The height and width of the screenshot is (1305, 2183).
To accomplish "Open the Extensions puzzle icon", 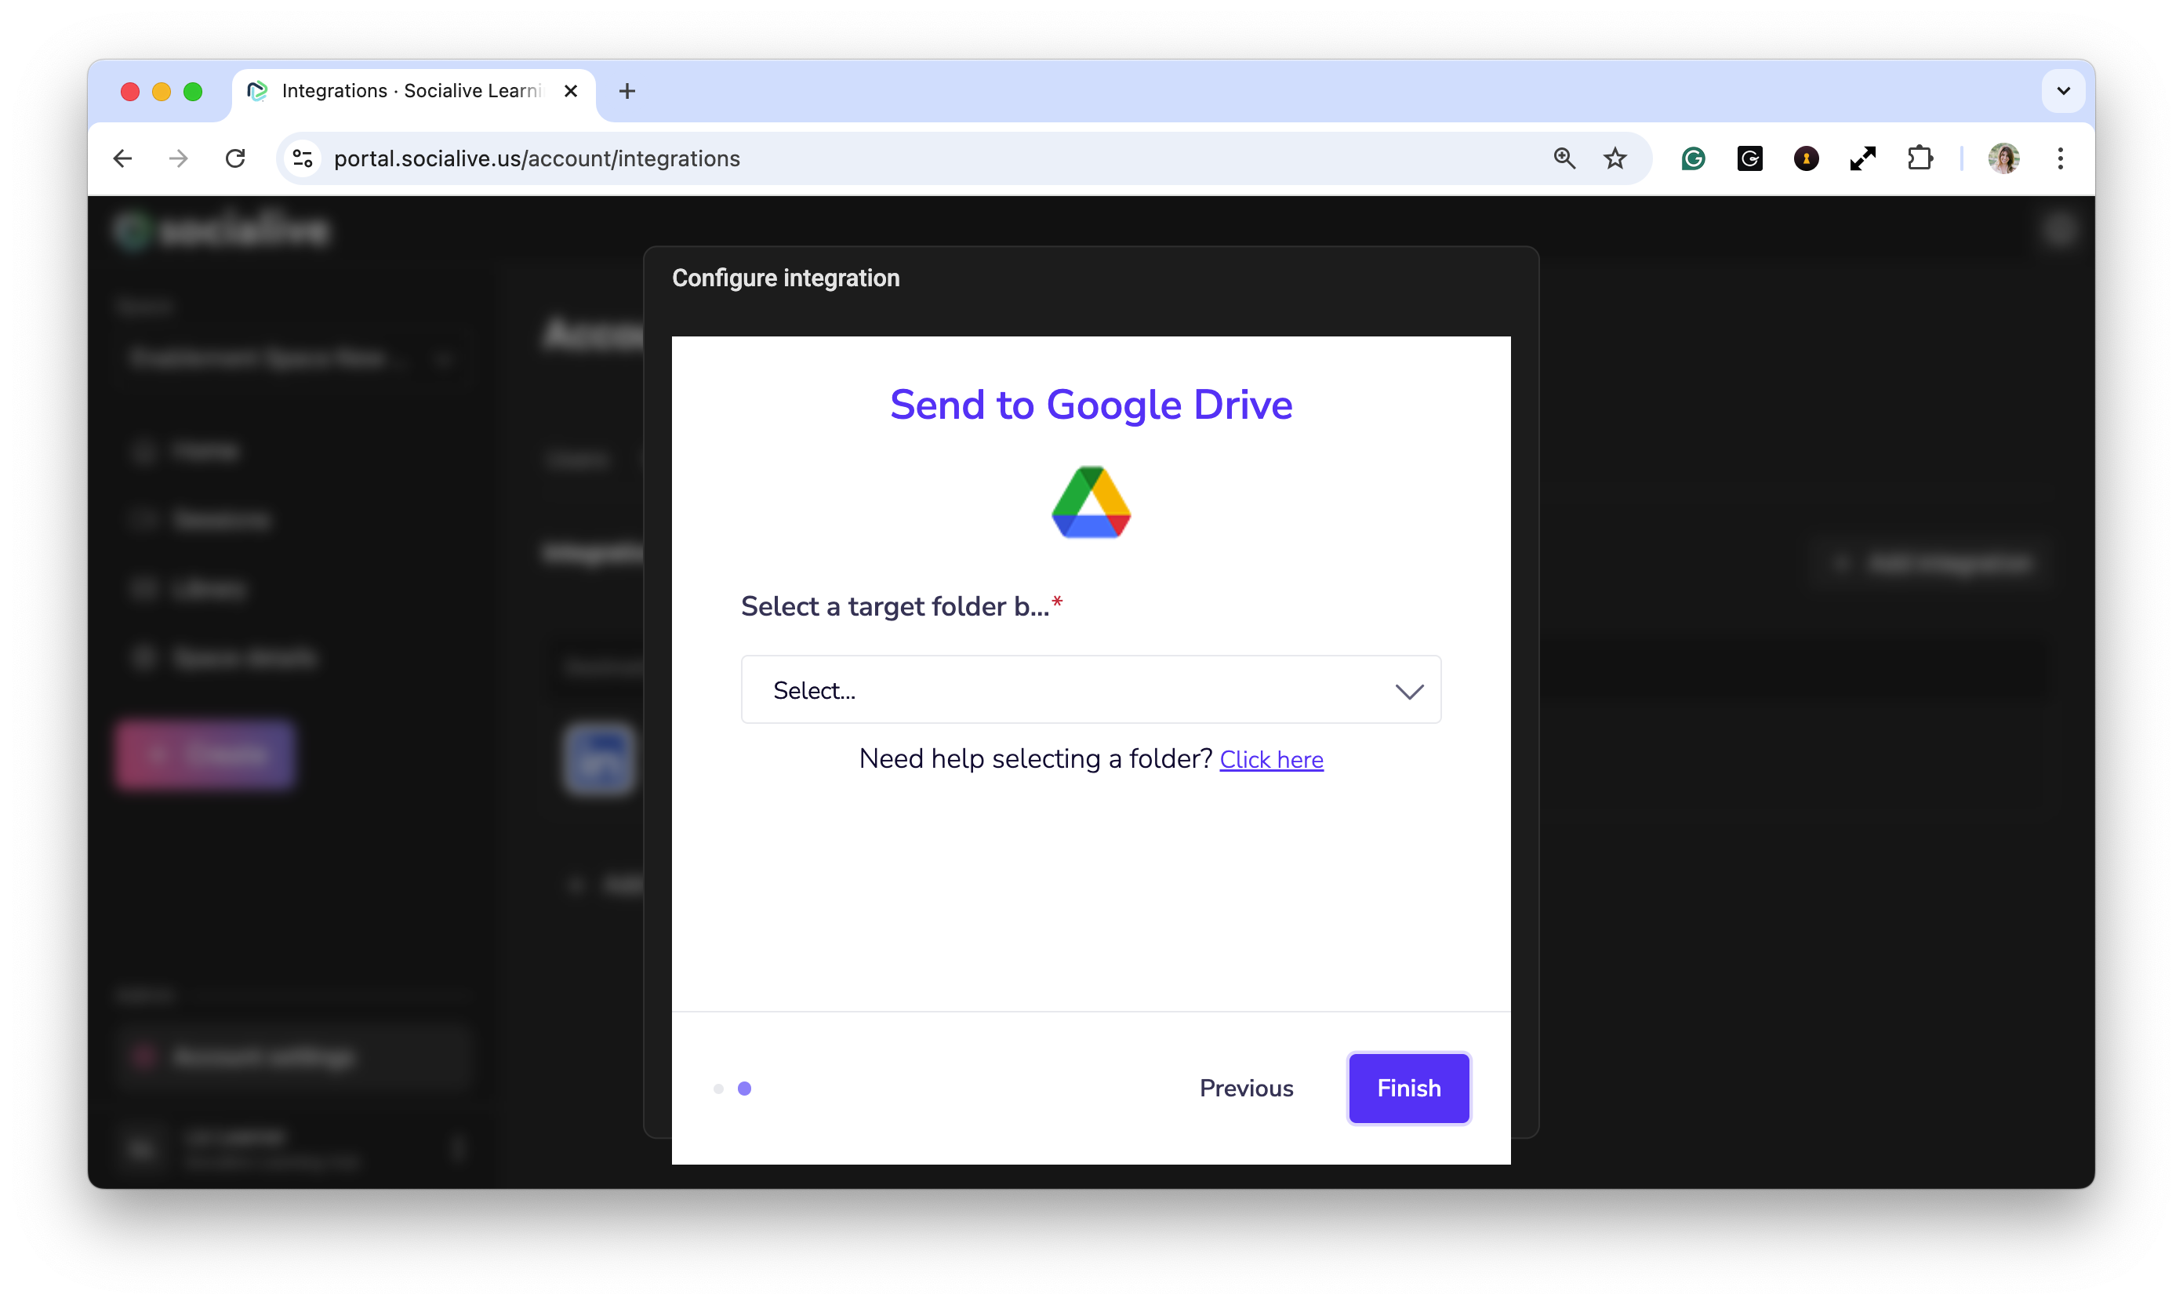I will [x=1920, y=158].
